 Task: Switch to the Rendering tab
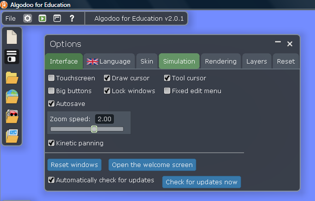point(220,61)
